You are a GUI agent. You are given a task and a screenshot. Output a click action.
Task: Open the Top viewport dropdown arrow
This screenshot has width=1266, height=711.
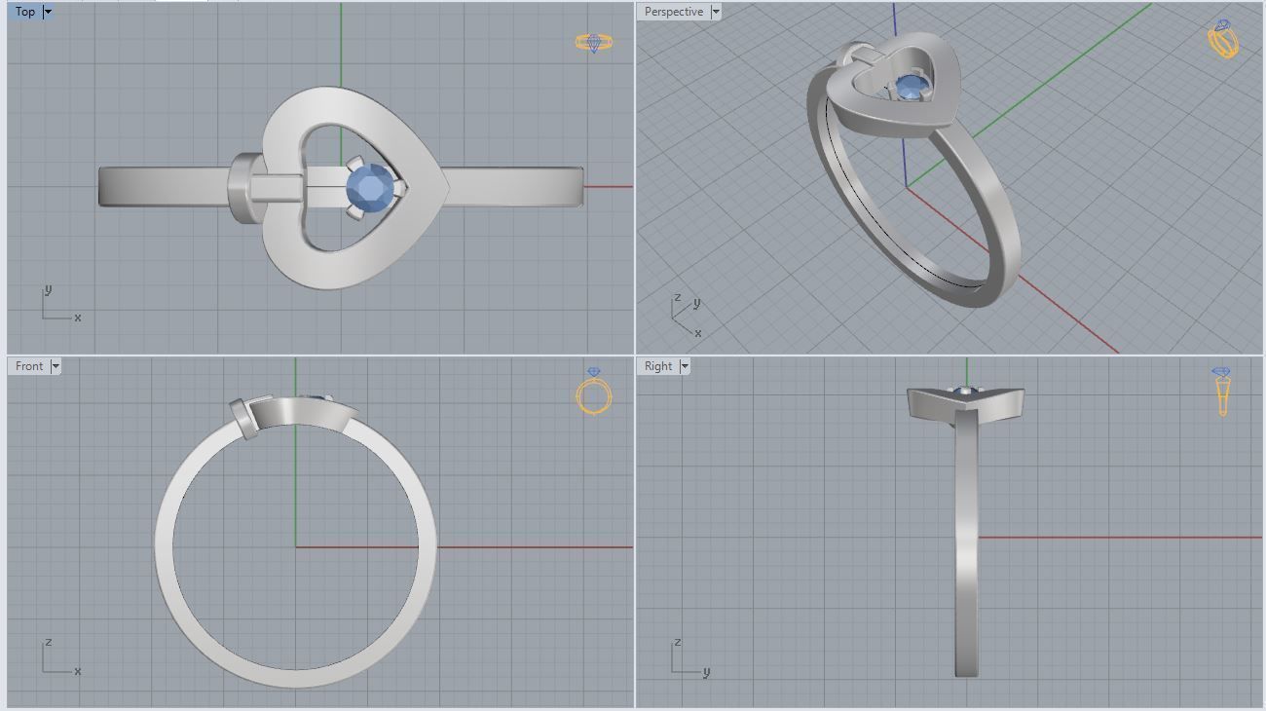coord(48,12)
